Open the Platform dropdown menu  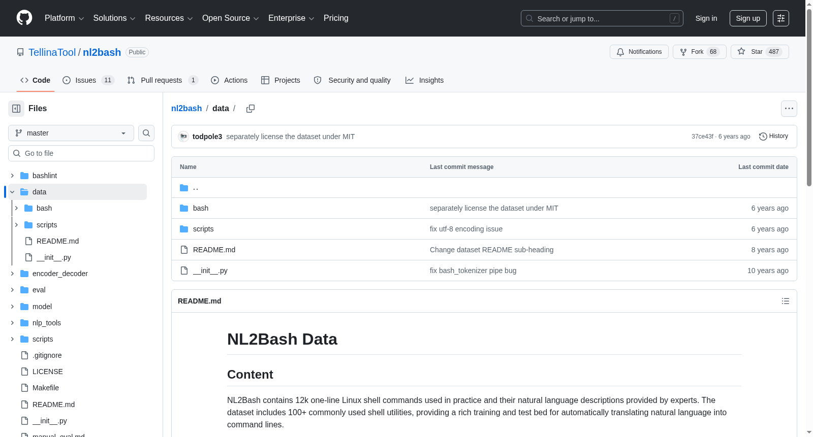tap(64, 18)
